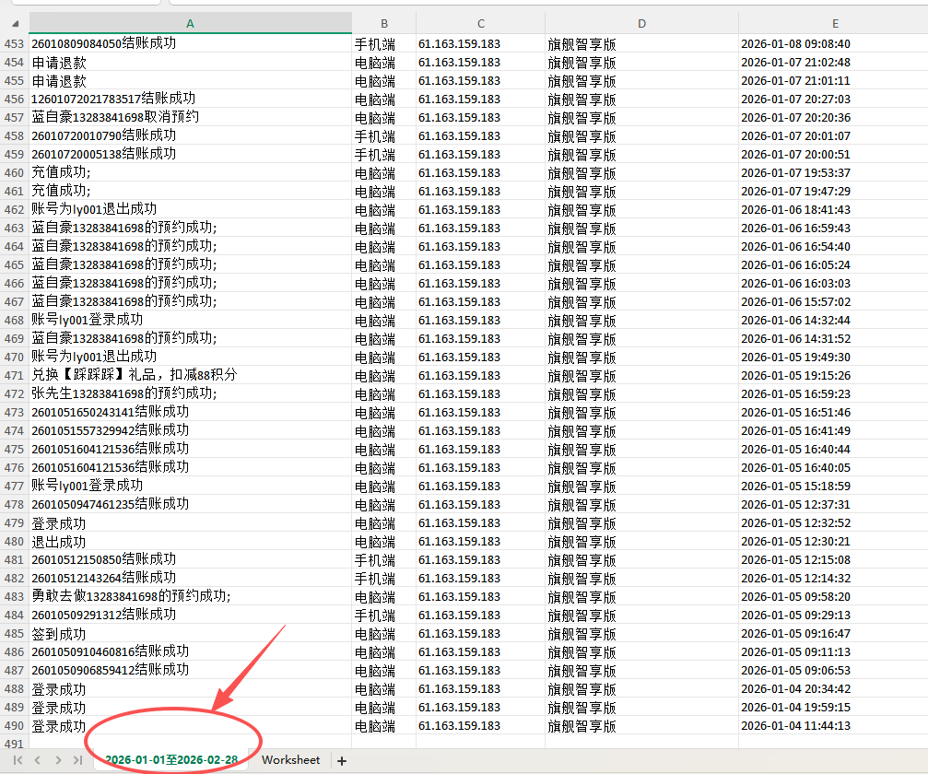
Task: Jump to the last sheet with the navigation arrow
Action: (77, 760)
